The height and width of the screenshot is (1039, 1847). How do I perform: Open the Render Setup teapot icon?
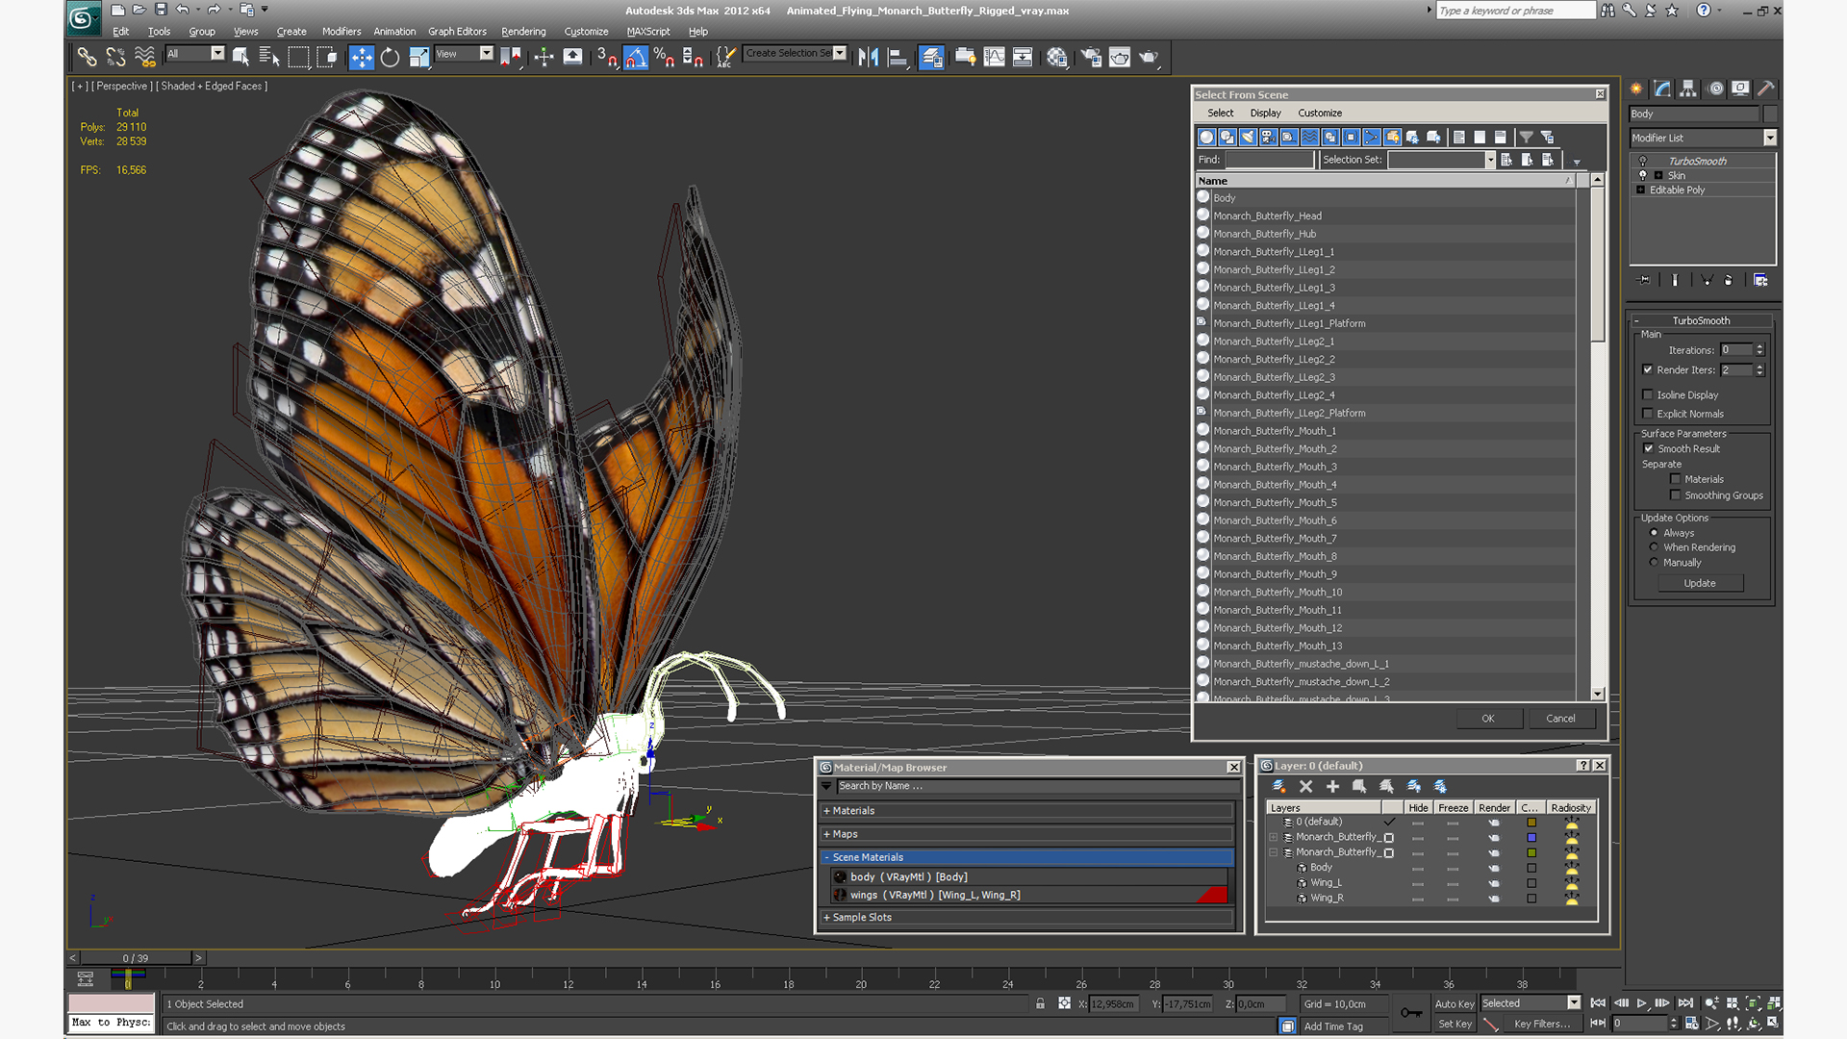(1091, 57)
